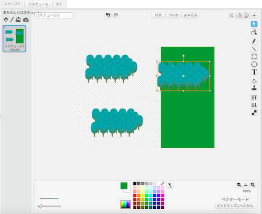The image size is (262, 214).
Task: Click the けす clear button
Action: [x=158, y=15]
